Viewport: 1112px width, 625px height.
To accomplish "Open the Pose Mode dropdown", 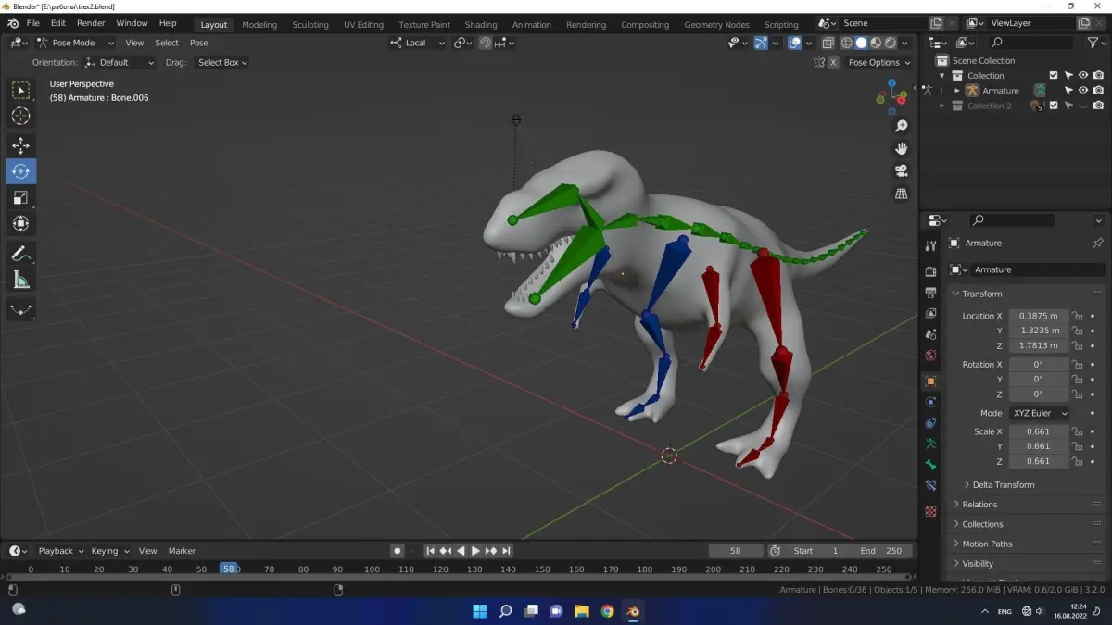I will pyautogui.click(x=76, y=43).
